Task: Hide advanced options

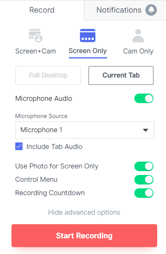Action: (x=84, y=212)
